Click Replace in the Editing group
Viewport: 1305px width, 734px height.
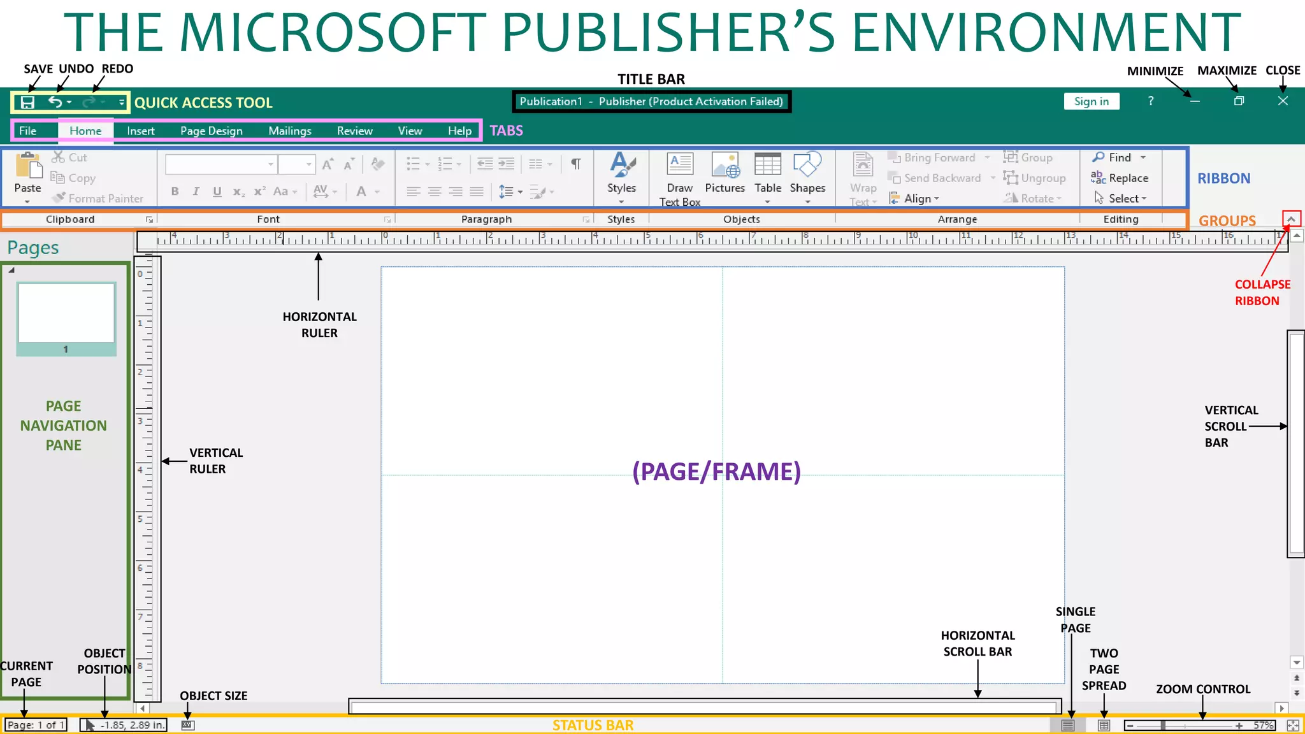click(x=1120, y=178)
